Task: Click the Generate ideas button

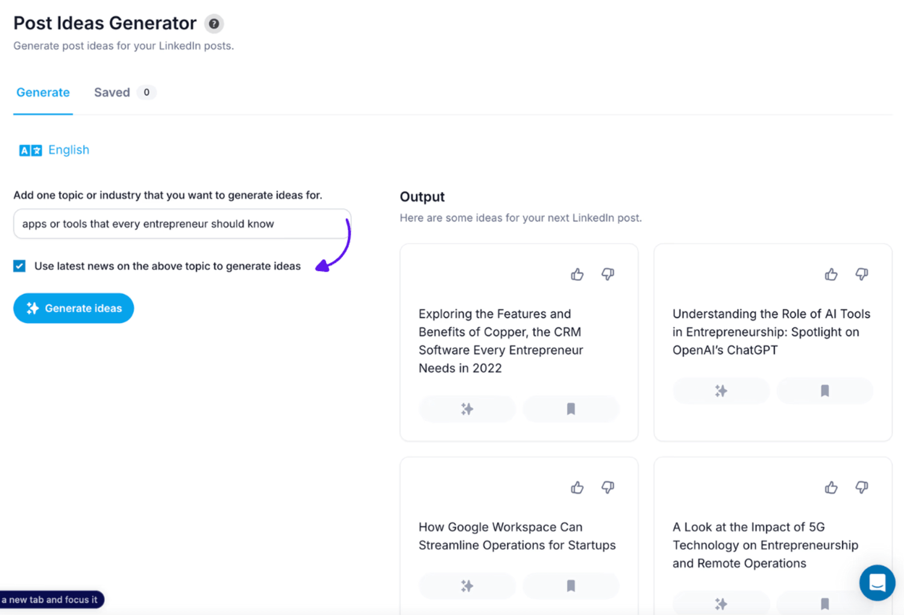Action: pyautogui.click(x=74, y=308)
